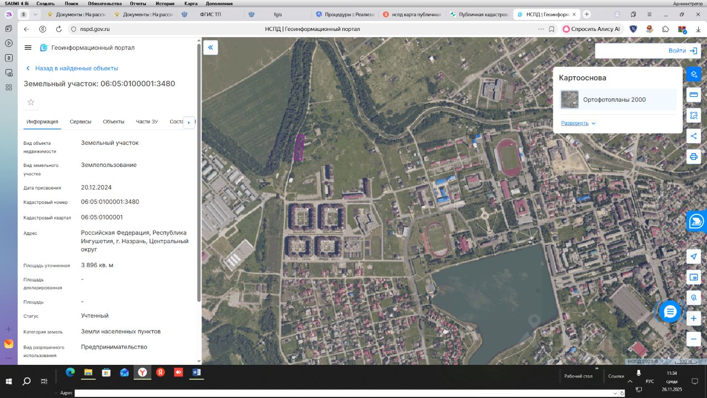The image size is (707, 398).
Task: Print the map using printer icon
Action: [x=694, y=157]
